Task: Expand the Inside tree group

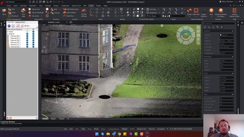Action: pyautogui.click(x=8, y=32)
